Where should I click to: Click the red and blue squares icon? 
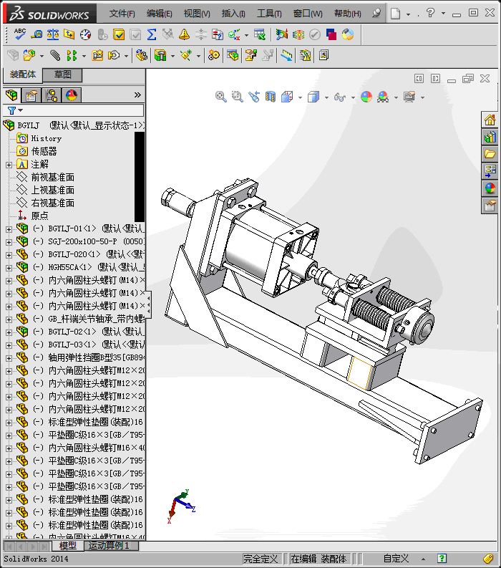(x=331, y=34)
